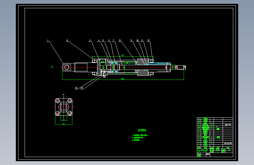
Task: Click the overall length dimension 471
Action: [123, 79]
